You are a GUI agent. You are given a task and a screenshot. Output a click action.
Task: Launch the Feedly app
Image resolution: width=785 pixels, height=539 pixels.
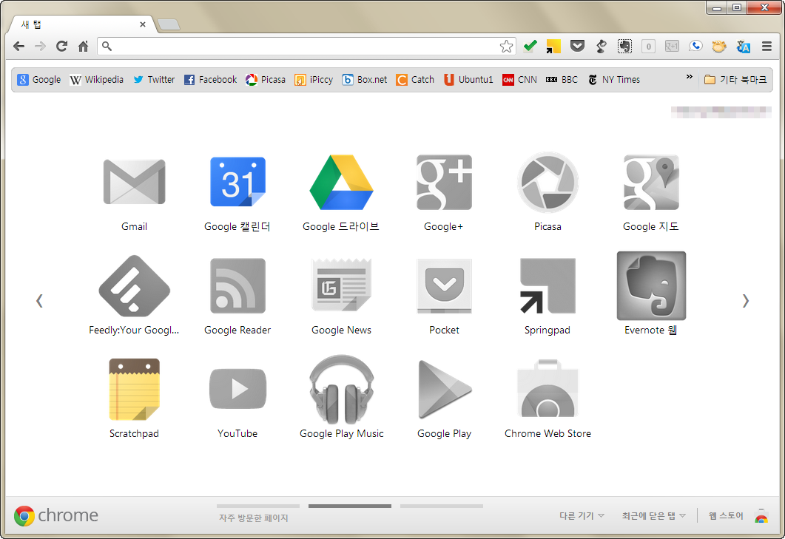[134, 285]
